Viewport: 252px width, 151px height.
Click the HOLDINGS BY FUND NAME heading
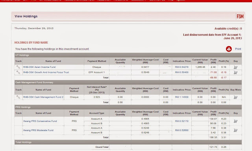[x=31, y=43]
